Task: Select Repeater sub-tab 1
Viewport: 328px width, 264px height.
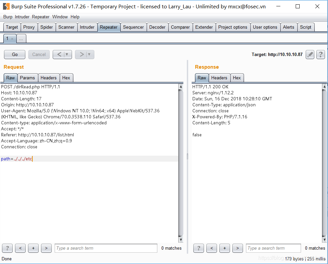Action: (x=8, y=38)
